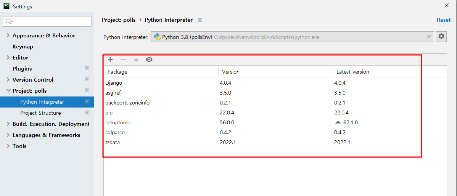Click into the settings search field

(47, 21)
